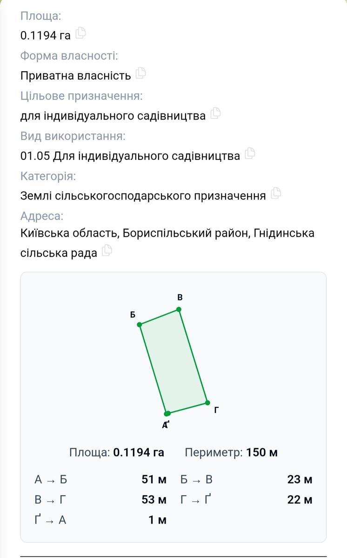The width and height of the screenshot is (347, 558).
Task: Click the Ґ → А 1 м row
Action: [100, 520]
